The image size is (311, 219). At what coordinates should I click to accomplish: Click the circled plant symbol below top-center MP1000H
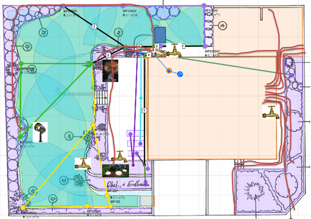click(x=118, y=32)
